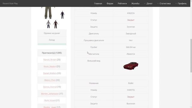Open Daniel_Walters player profile link
Image resolution: width=192 pixels, height=108 pixels.
(50, 73)
